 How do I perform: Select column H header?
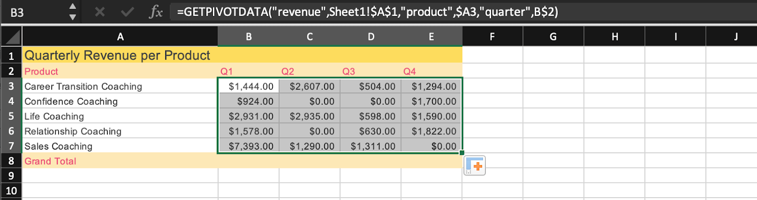coord(614,37)
